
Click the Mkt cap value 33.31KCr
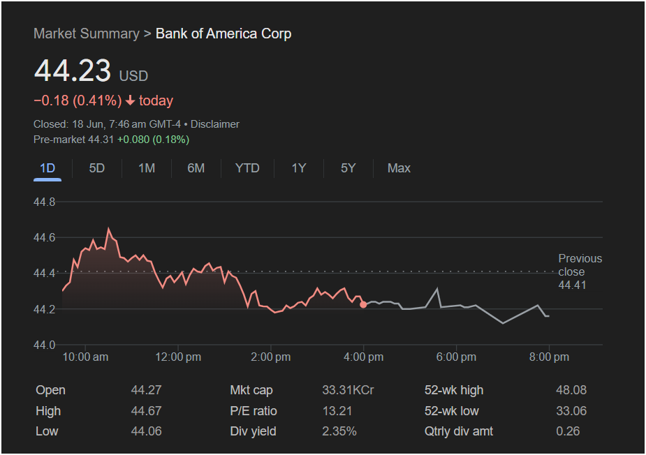[x=348, y=390]
